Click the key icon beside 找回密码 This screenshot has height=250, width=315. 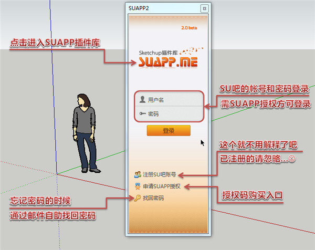(138, 198)
